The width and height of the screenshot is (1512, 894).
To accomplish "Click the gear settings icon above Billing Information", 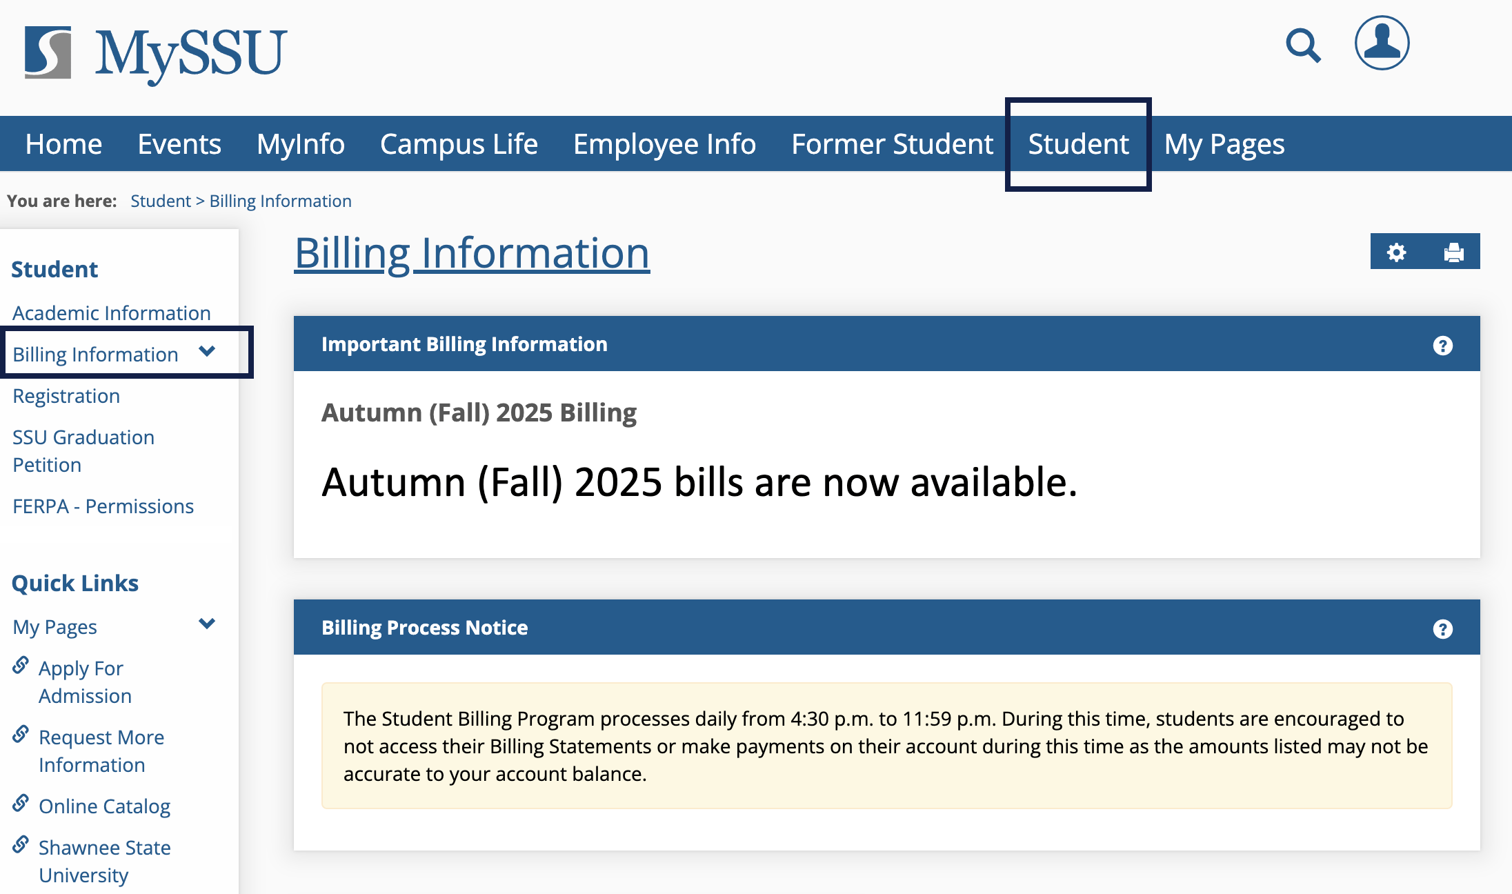I will point(1397,252).
